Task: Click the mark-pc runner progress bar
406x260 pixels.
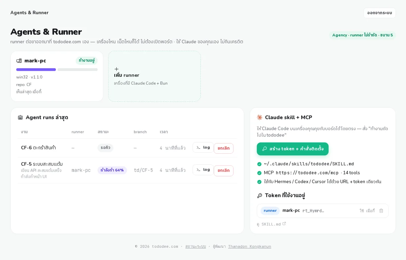Action: 57,70
